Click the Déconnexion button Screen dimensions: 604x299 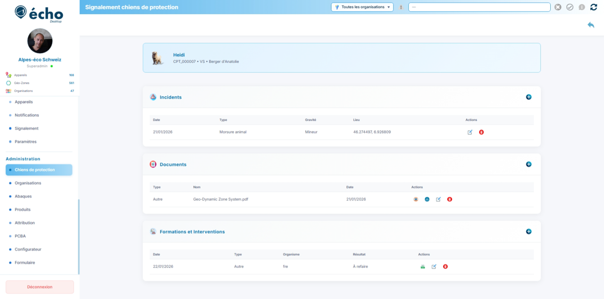[x=40, y=287]
